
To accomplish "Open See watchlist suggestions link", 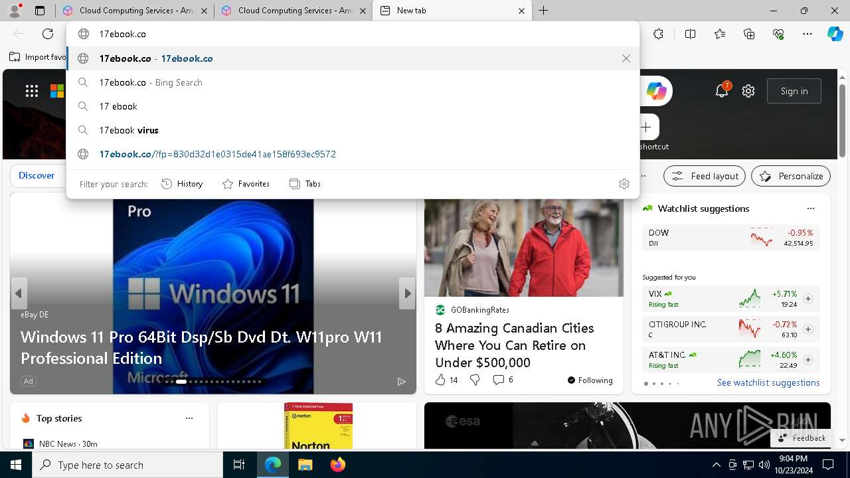I will click(x=768, y=382).
